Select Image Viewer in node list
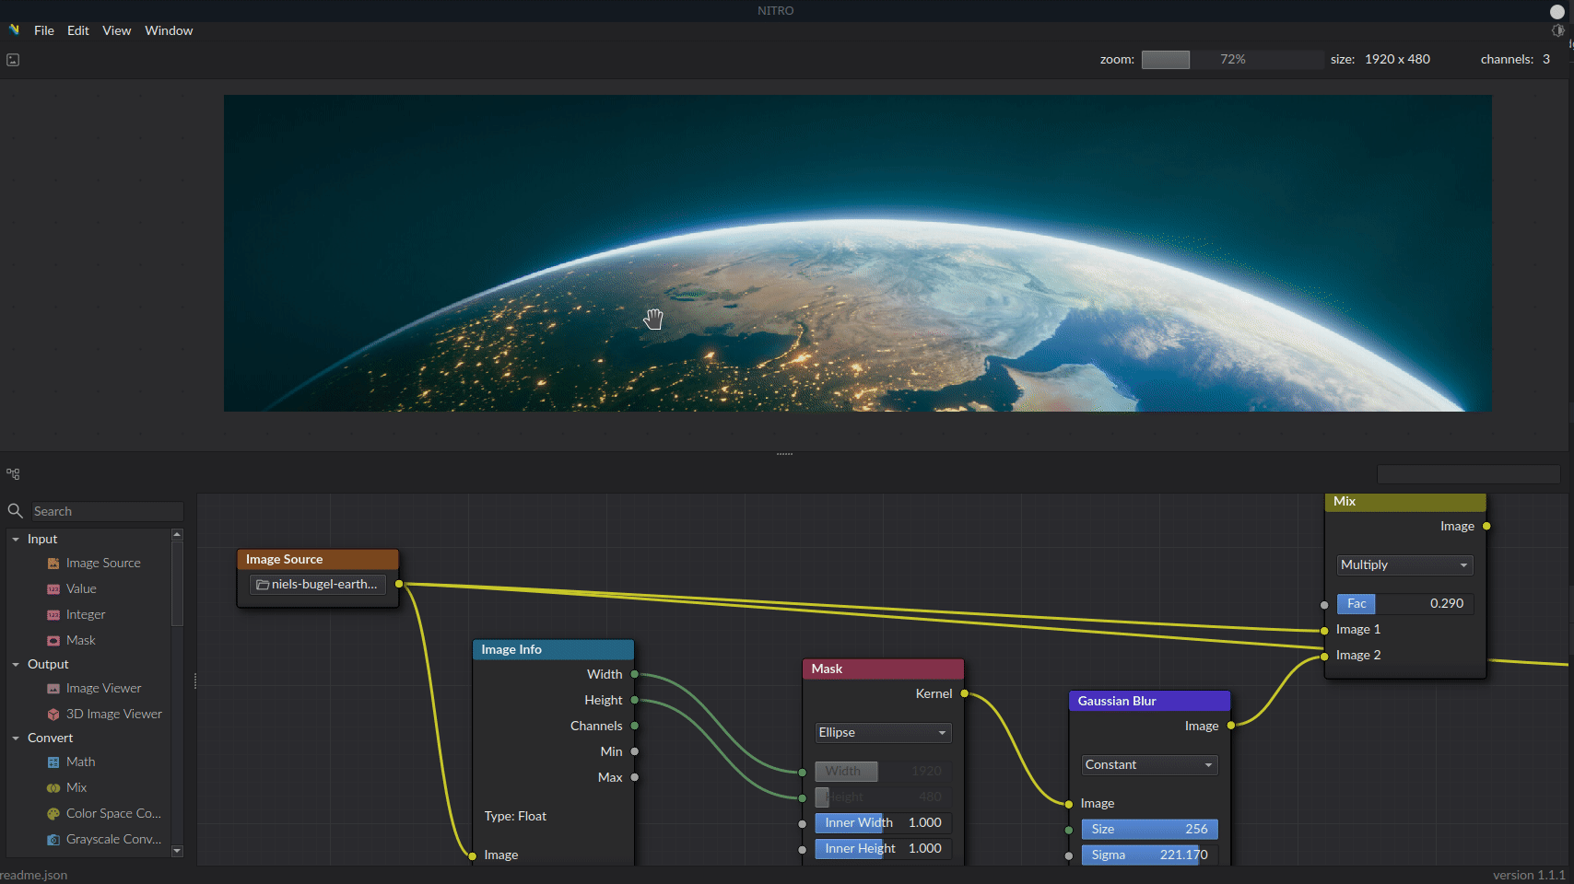The height and width of the screenshot is (884, 1574). point(103,688)
